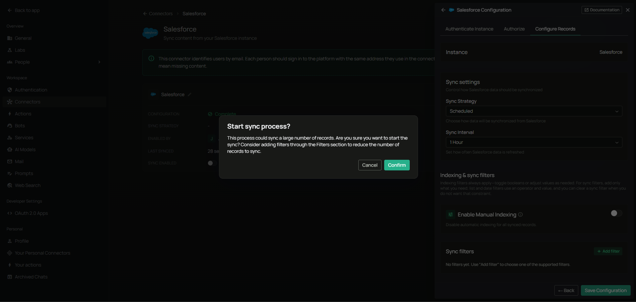
Task: Click the Services icon
Action: pos(10,138)
